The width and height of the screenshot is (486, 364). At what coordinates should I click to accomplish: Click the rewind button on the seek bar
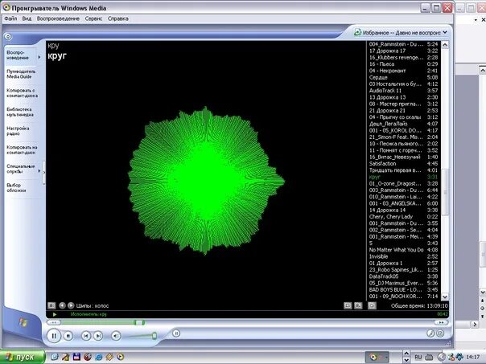54,322
